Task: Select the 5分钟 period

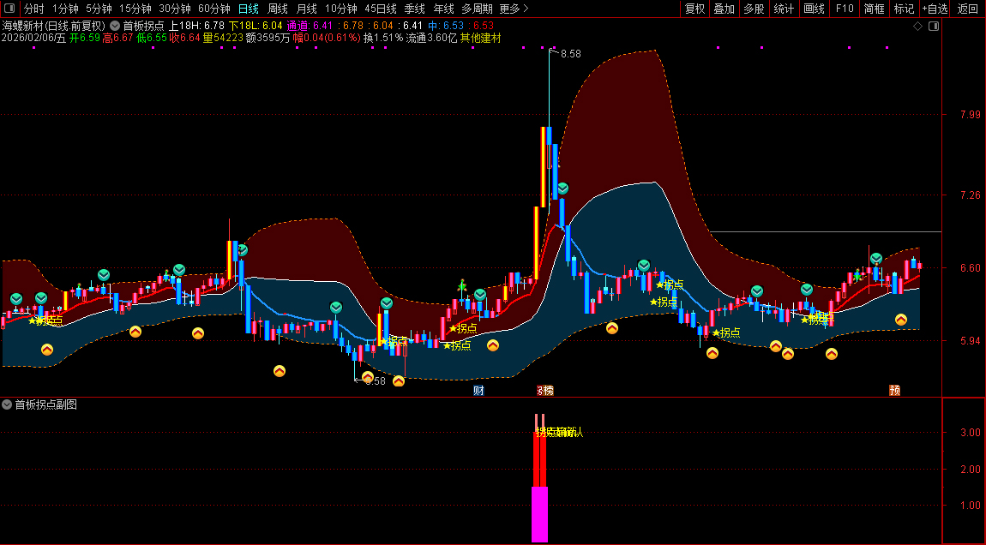Action: pos(99,9)
